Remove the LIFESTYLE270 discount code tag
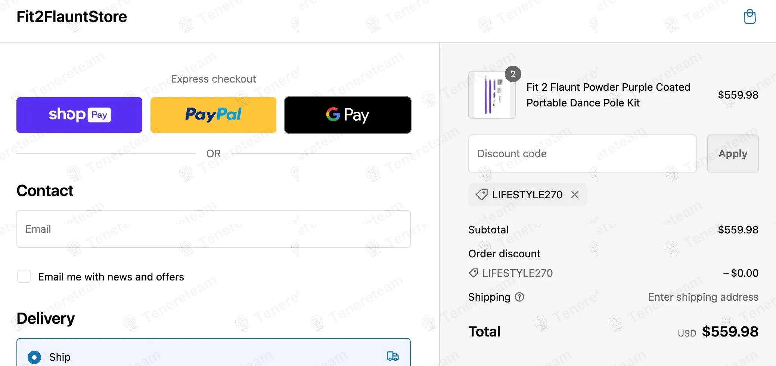776x366 pixels. click(575, 195)
